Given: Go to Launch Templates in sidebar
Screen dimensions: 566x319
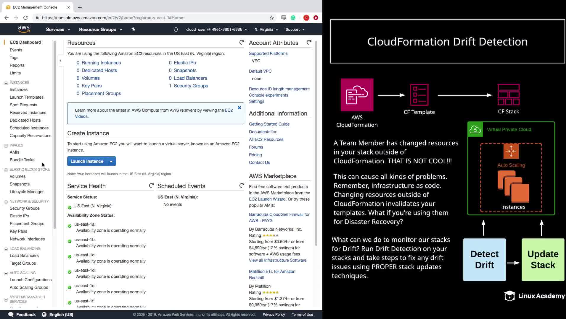Looking at the screenshot, I should [27, 97].
